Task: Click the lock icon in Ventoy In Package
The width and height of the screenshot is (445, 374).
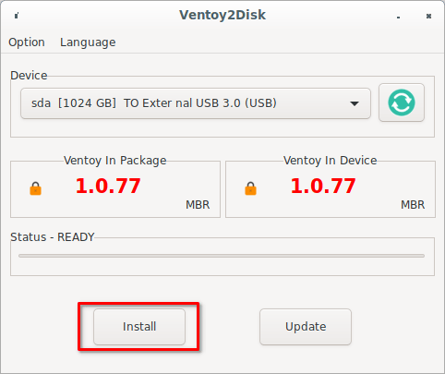Action: (x=35, y=188)
